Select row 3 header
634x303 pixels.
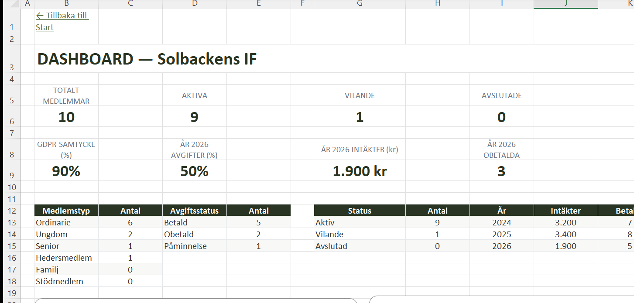point(12,67)
